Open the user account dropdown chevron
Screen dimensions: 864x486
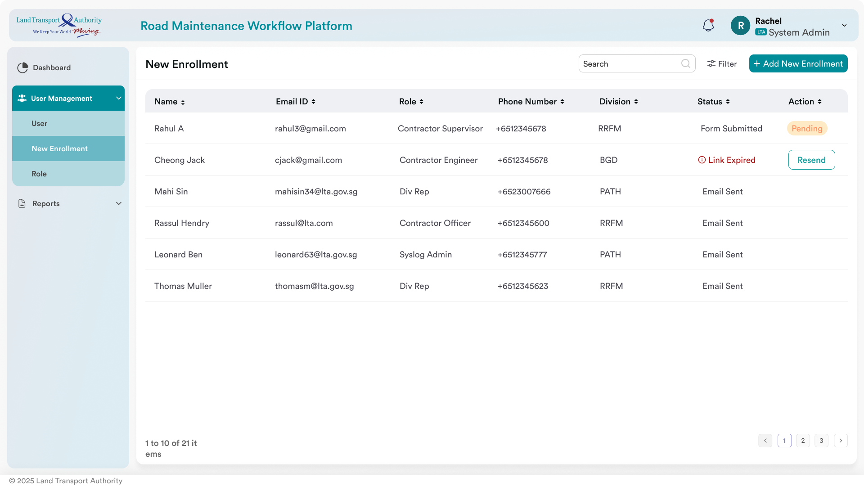pos(844,26)
